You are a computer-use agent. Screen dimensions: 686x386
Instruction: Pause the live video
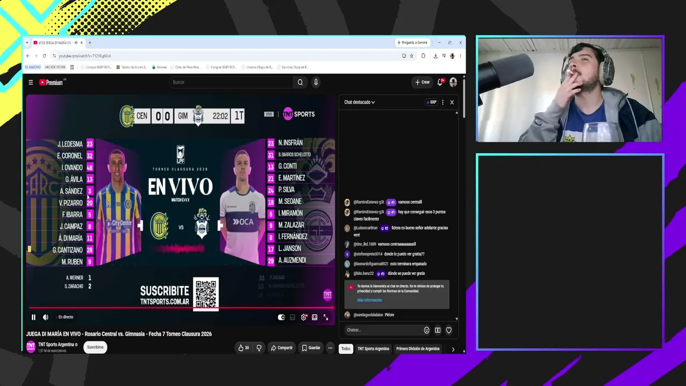point(33,317)
